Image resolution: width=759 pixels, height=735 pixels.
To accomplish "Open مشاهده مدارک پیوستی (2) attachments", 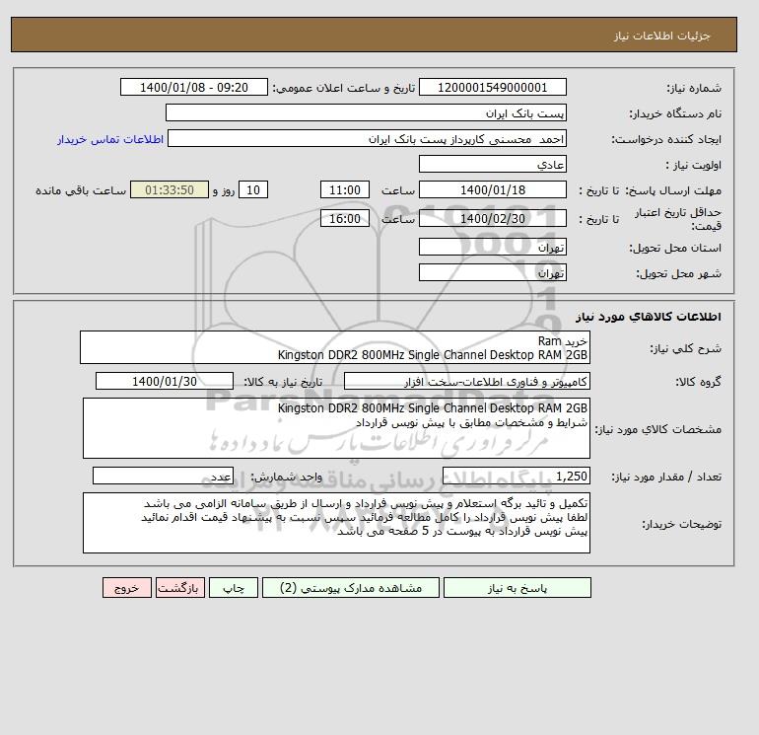I will 351,587.
